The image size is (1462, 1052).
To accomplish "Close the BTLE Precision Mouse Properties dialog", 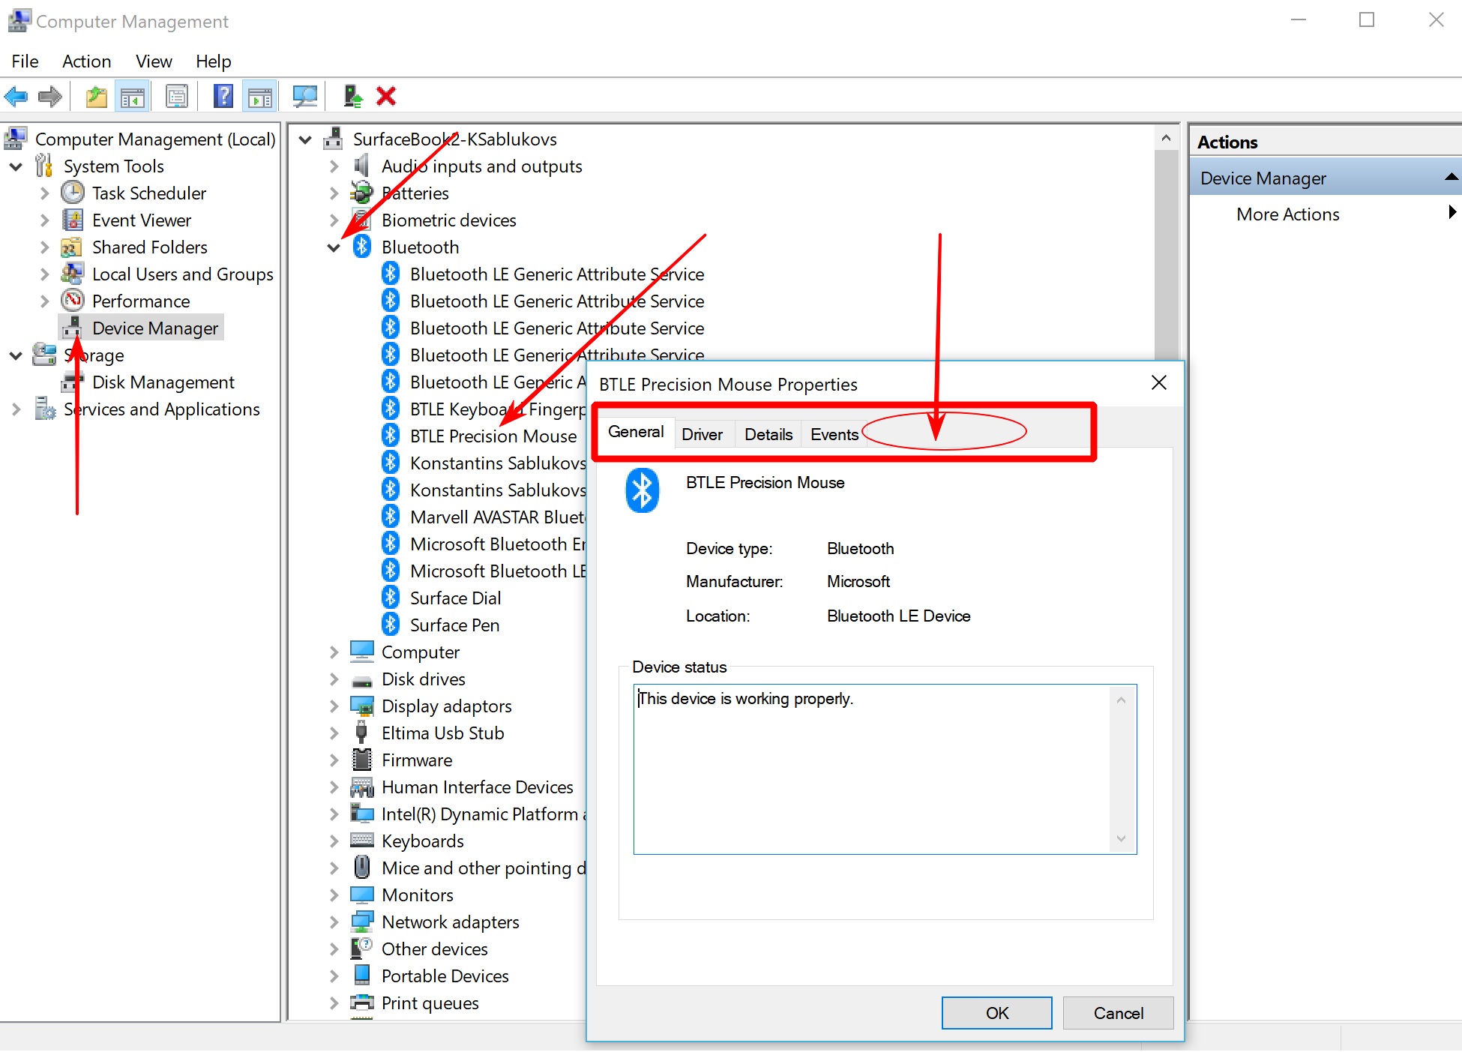I will (1158, 382).
